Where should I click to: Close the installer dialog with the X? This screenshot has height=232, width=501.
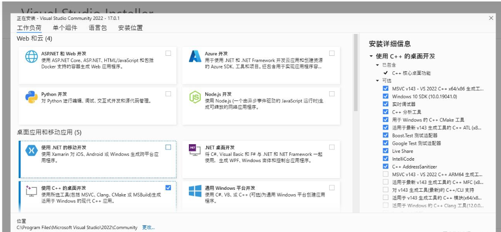(x=491, y=18)
